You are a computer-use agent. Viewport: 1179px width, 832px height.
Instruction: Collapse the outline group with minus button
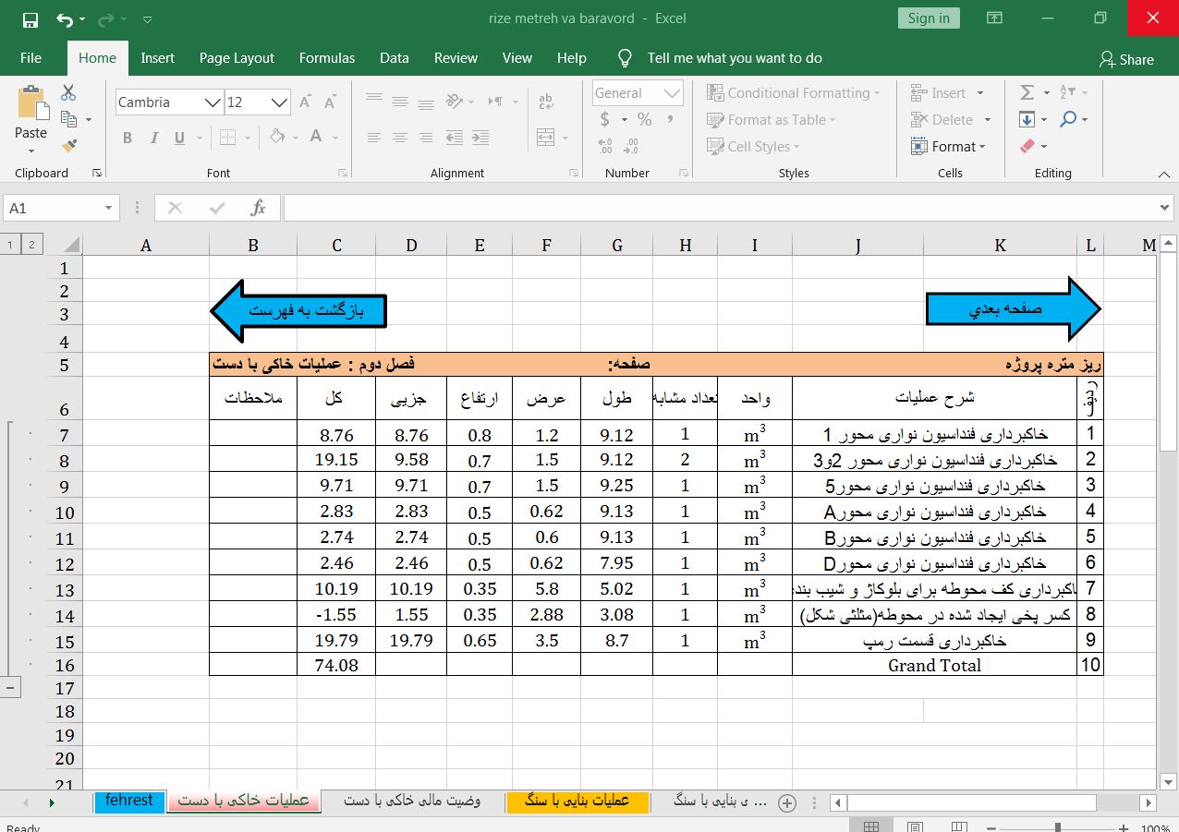(x=10, y=688)
